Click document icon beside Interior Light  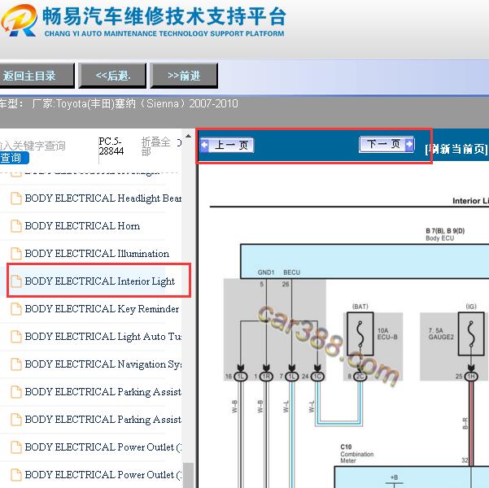point(16,281)
